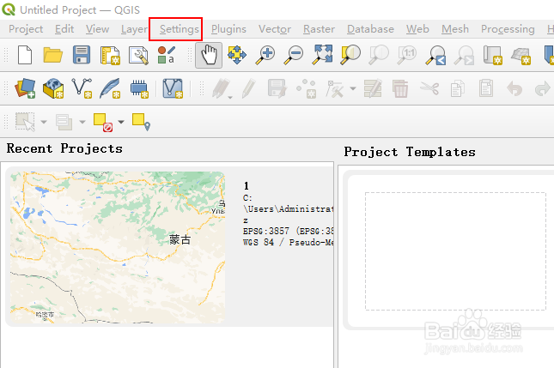Open the Vector menu
The height and width of the screenshot is (368, 554).
tap(275, 29)
